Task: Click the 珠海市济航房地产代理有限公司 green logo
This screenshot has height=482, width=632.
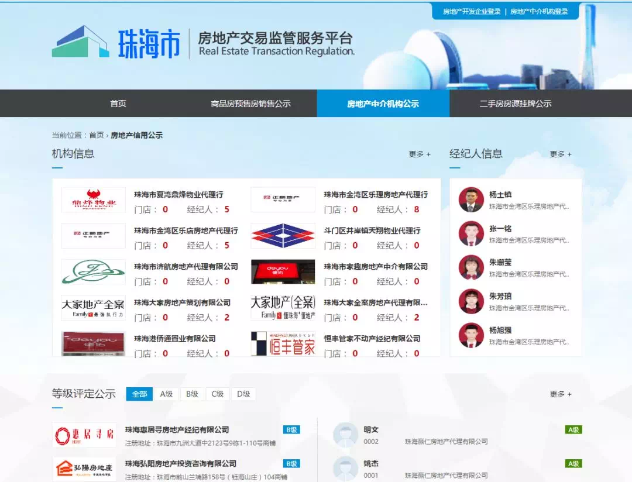Action: pyautogui.click(x=93, y=271)
